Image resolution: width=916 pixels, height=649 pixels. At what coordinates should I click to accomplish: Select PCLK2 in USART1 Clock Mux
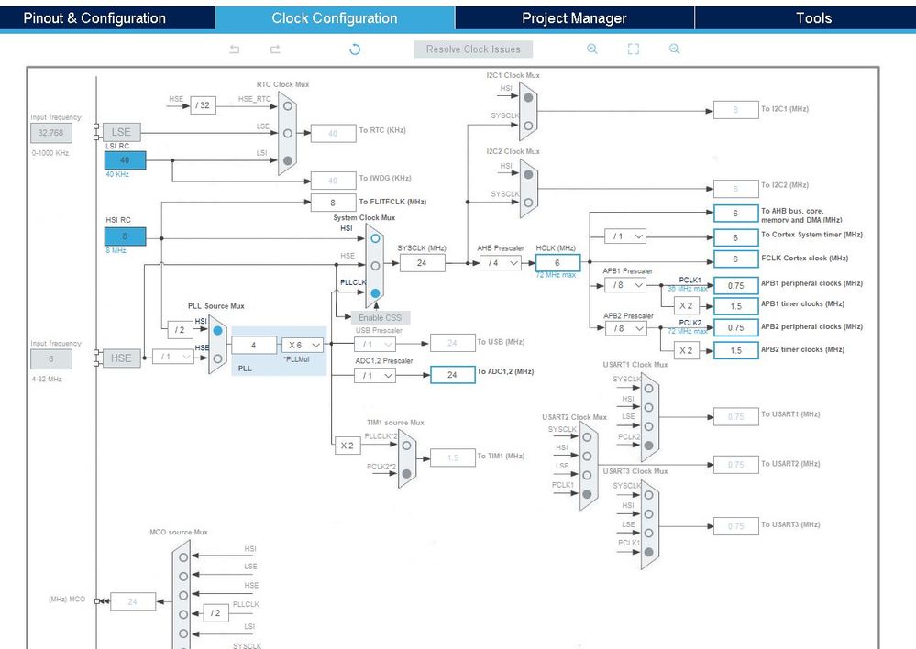click(x=649, y=445)
